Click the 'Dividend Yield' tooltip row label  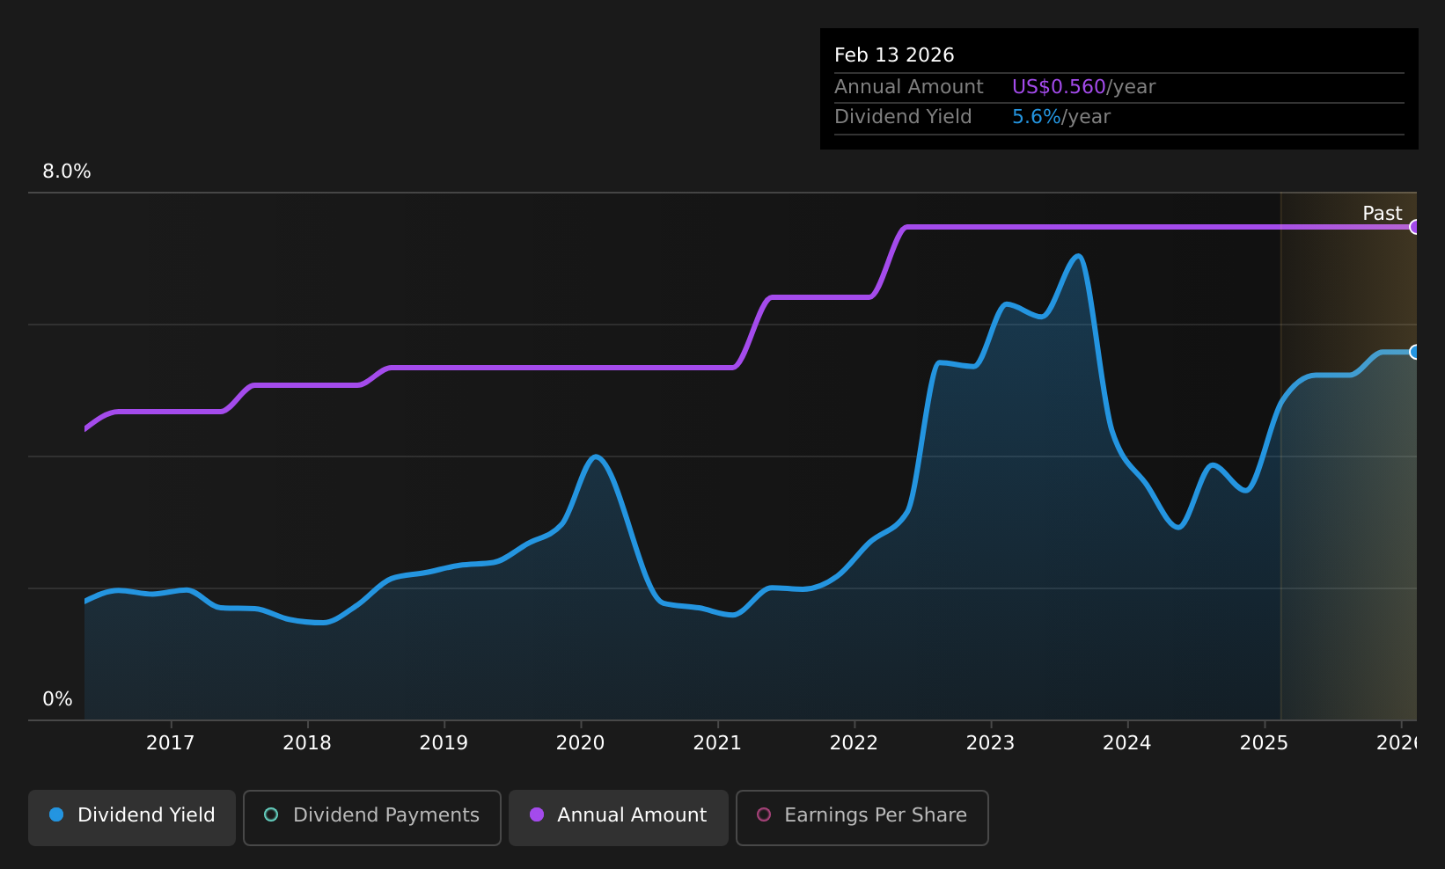[903, 117]
